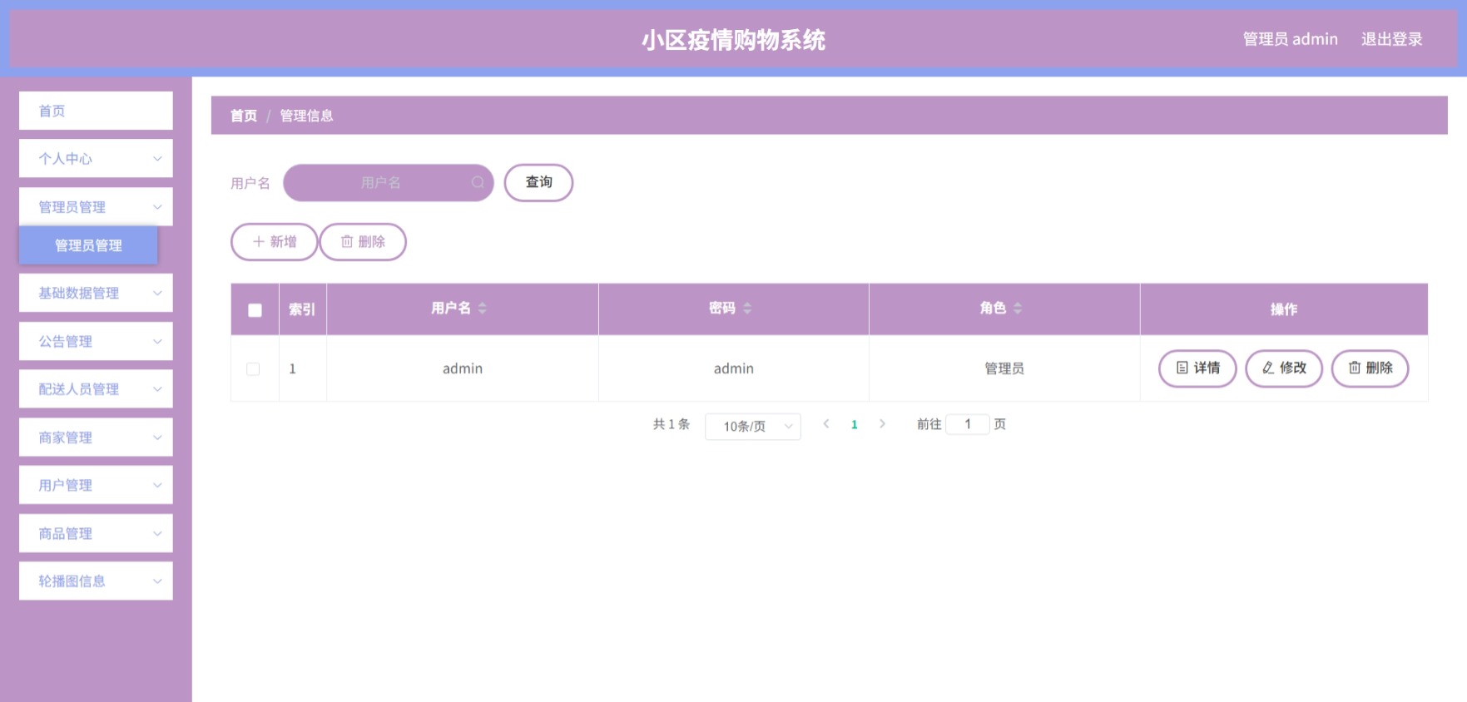Select all rows checkbox in table header
Viewport: 1467px width, 702px height.
tap(255, 310)
